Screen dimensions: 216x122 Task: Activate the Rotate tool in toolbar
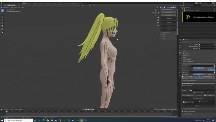(x=2, y=20)
